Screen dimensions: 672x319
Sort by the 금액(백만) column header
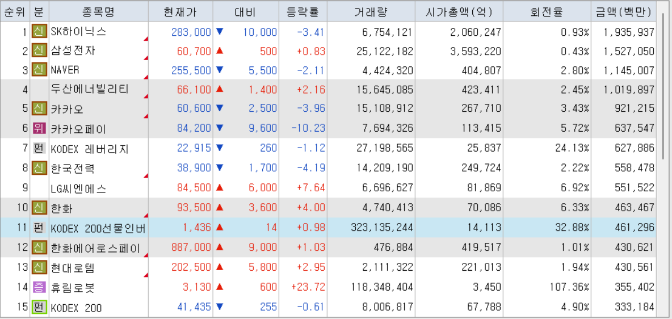click(x=624, y=12)
